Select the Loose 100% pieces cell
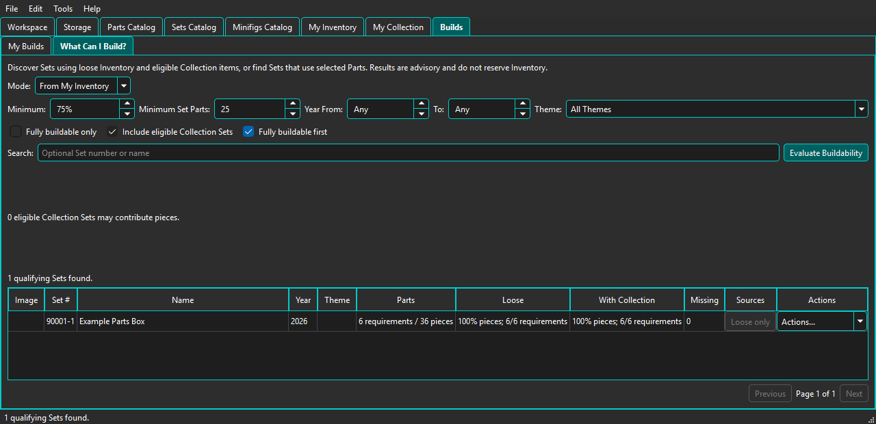 click(x=513, y=321)
